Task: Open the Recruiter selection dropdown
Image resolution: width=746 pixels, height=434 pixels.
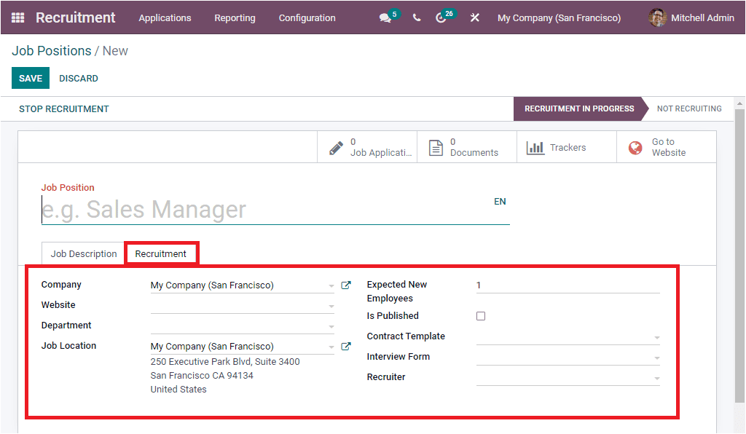Action: click(656, 376)
